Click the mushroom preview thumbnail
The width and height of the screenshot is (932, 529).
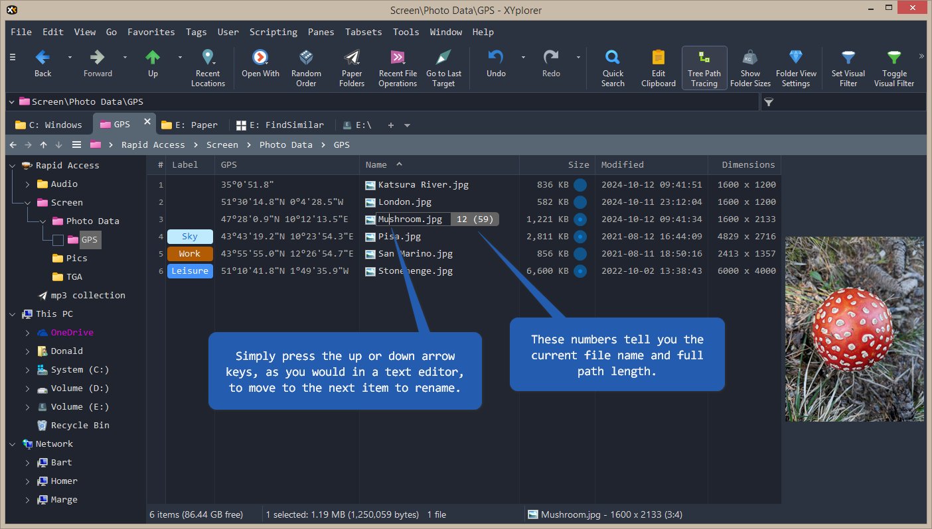tap(854, 329)
